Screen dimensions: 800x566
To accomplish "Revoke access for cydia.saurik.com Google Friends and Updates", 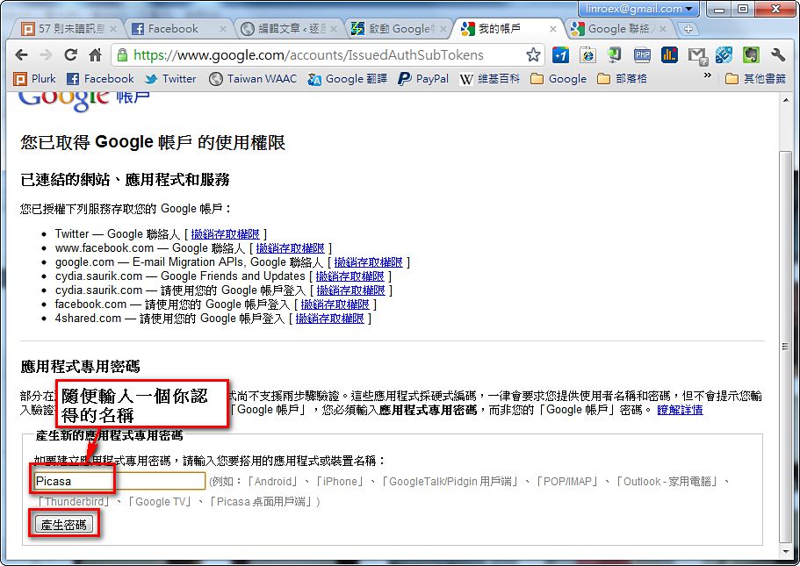I will coord(350,276).
